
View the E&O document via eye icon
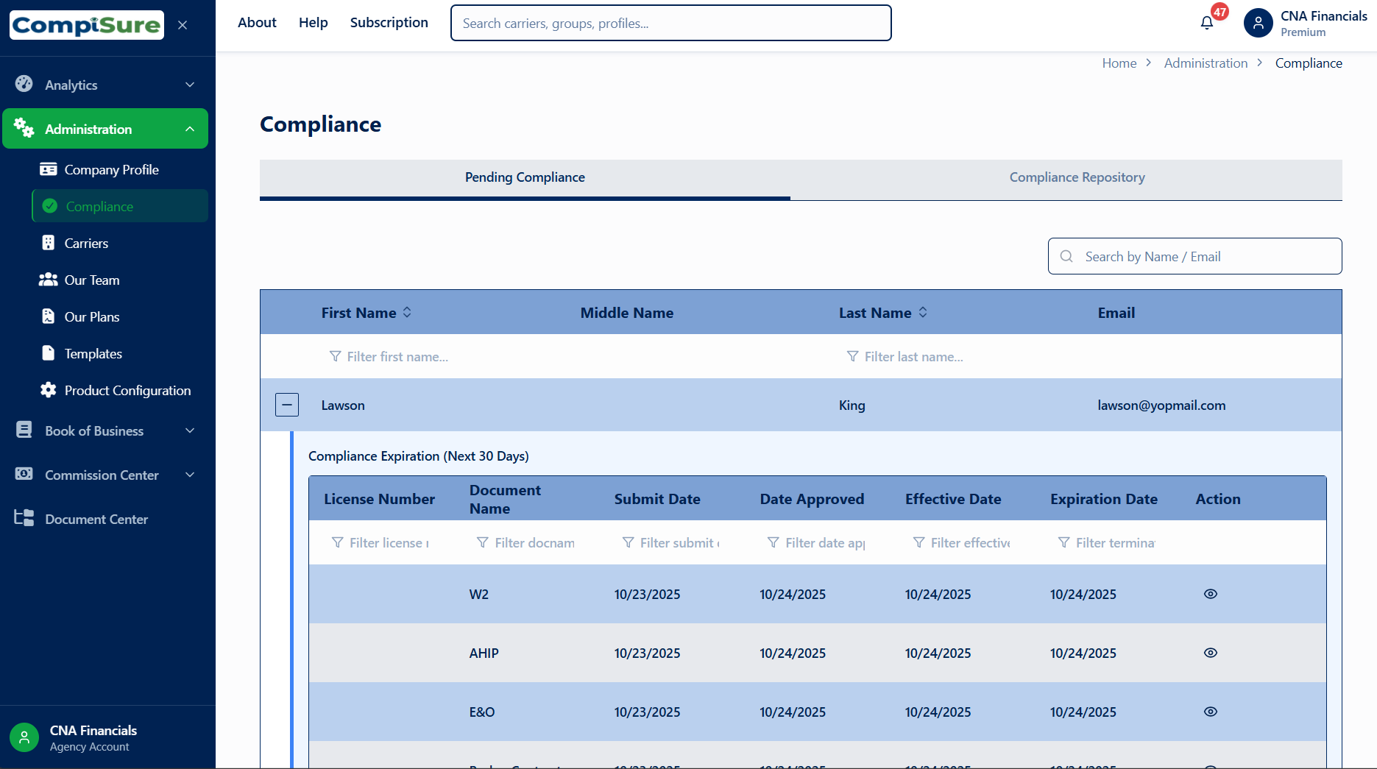click(x=1211, y=712)
